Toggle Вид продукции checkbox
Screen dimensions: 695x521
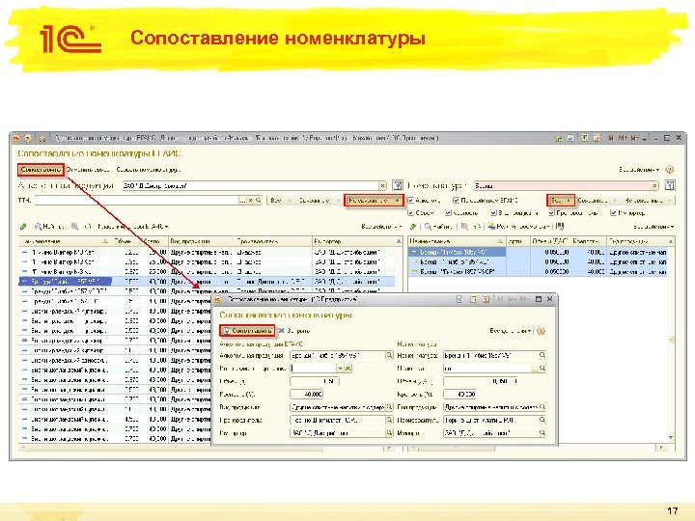click(x=494, y=213)
